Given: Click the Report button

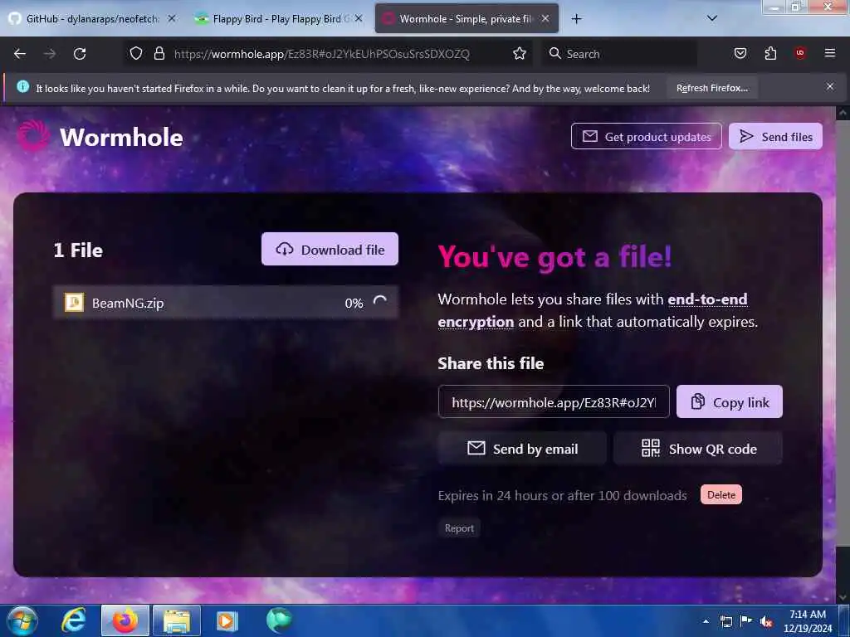Looking at the screenshot, I should coord(458,528).
